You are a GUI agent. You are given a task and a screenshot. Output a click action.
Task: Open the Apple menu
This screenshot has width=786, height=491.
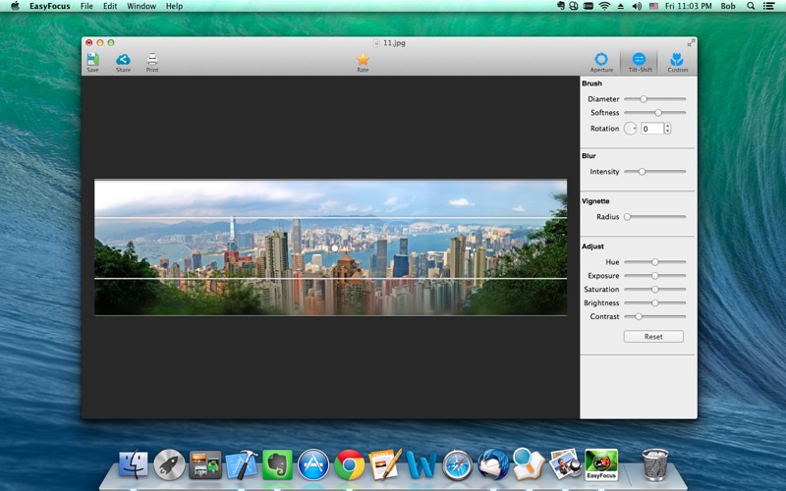coord(15,6)
